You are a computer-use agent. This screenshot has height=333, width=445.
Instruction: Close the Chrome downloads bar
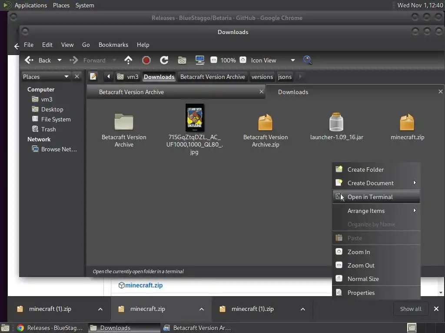(x=436, y=309)
